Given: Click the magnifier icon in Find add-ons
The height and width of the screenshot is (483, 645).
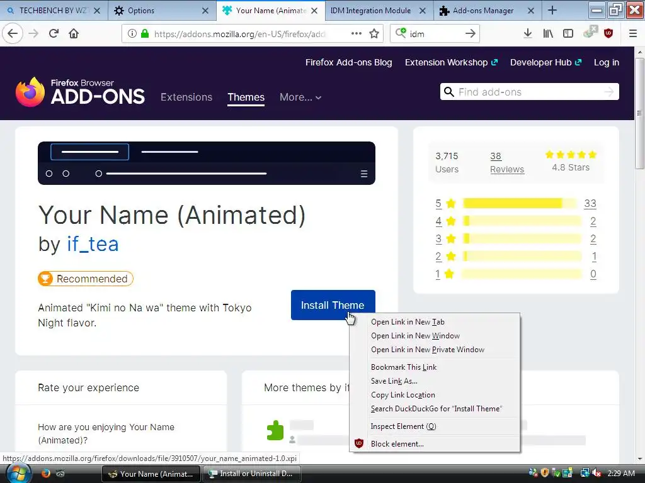Looking at the screenshot, I should (x=448, y=92).
